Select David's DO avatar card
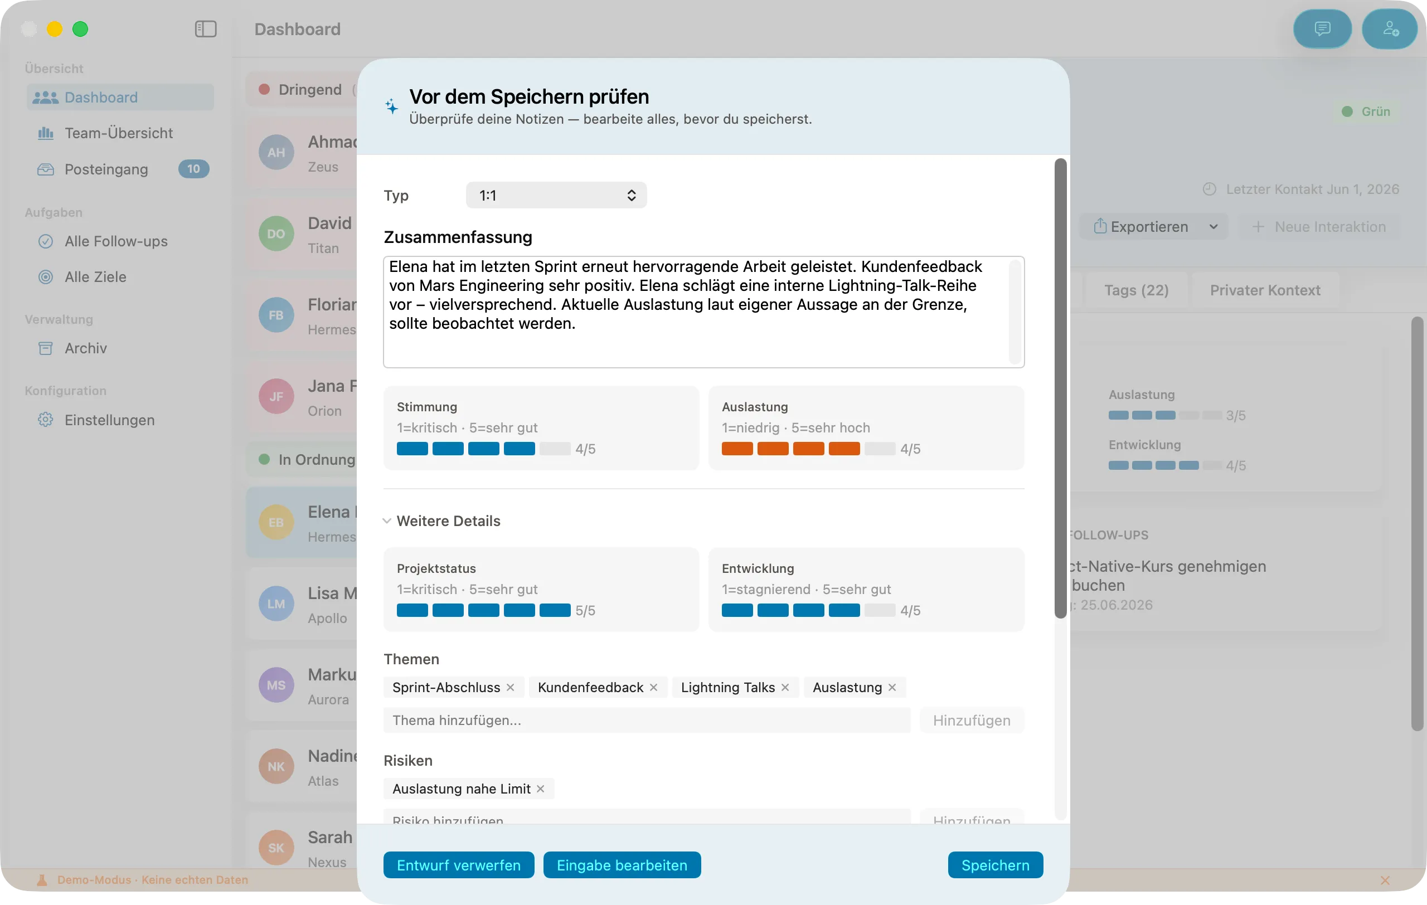 tap(302, 235)
